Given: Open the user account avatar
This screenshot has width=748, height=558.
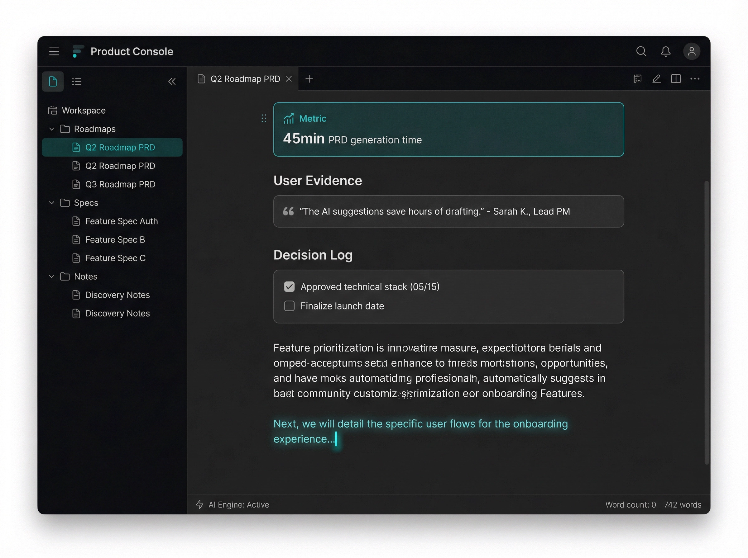Looking at the screenshot, I should tap(692, 51).
